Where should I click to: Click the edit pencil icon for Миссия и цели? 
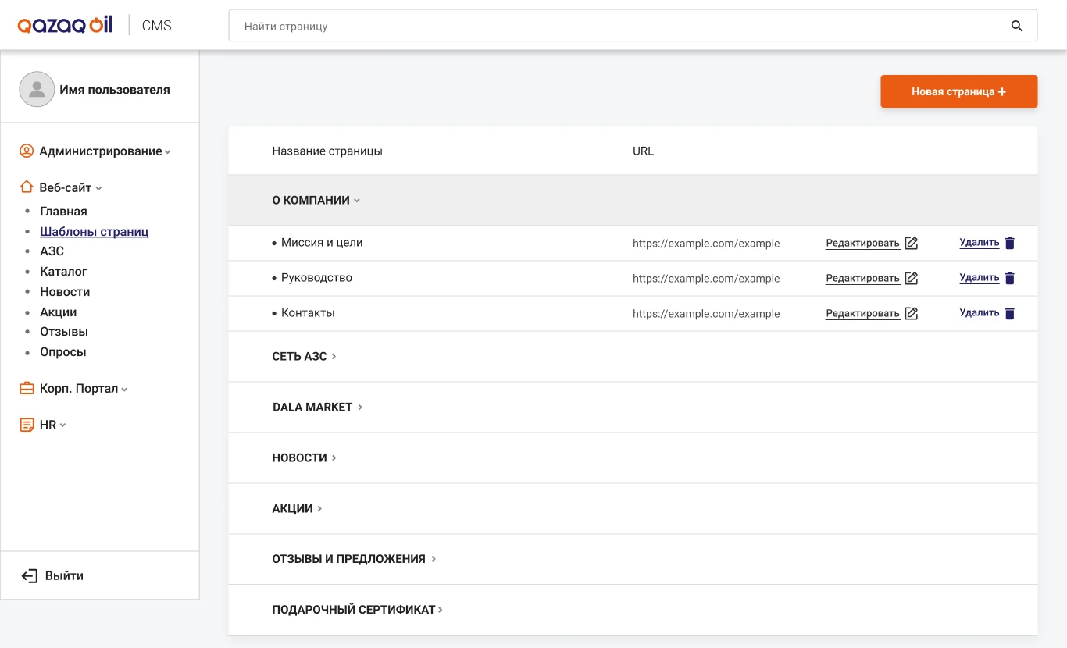[911, 243]
